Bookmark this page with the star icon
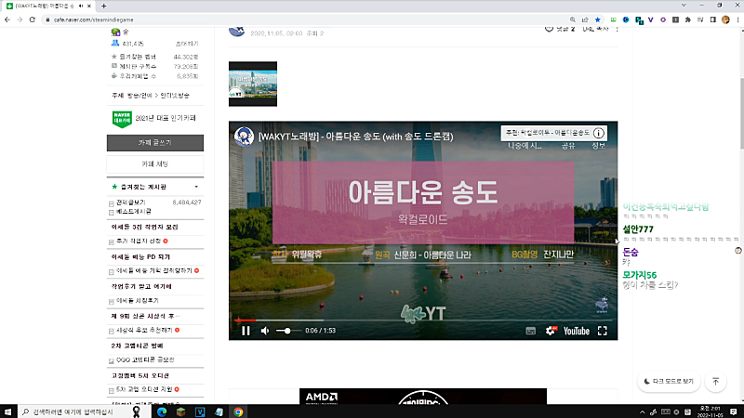Screen dimensions: 744x418 pyautogui.click(x=598, y=19)
